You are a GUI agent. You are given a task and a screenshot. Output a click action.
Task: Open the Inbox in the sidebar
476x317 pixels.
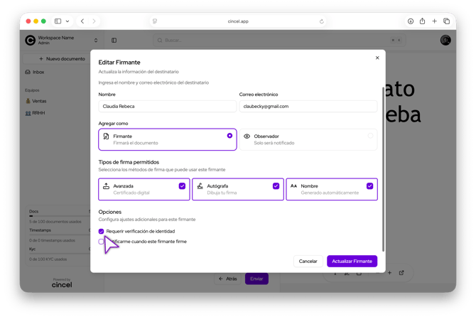(38, 72)
